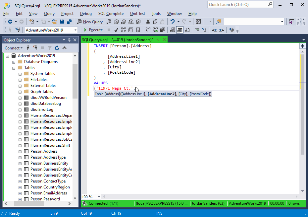308x217 pixels.
Task: Click the Find combo box in toolbar
Action: (254, 22)
